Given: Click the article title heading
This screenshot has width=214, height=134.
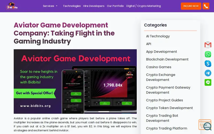Looking at the screenshot, I should pos(64,33).
